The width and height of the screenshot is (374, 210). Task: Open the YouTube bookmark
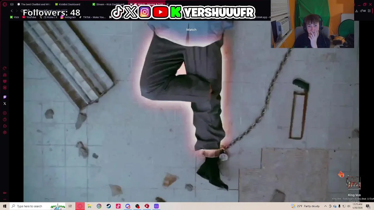pos(29,17)
